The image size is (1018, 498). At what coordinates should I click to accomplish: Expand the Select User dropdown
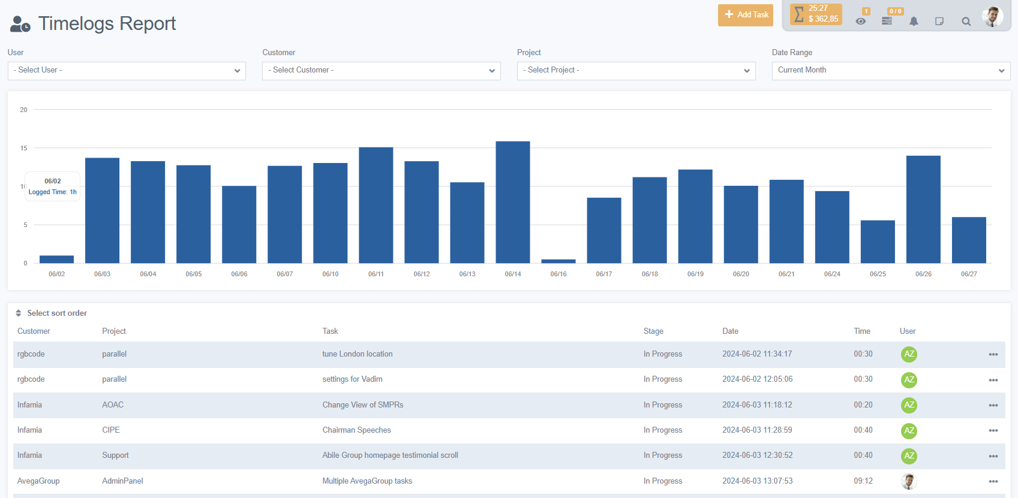(x=127, y=71)
